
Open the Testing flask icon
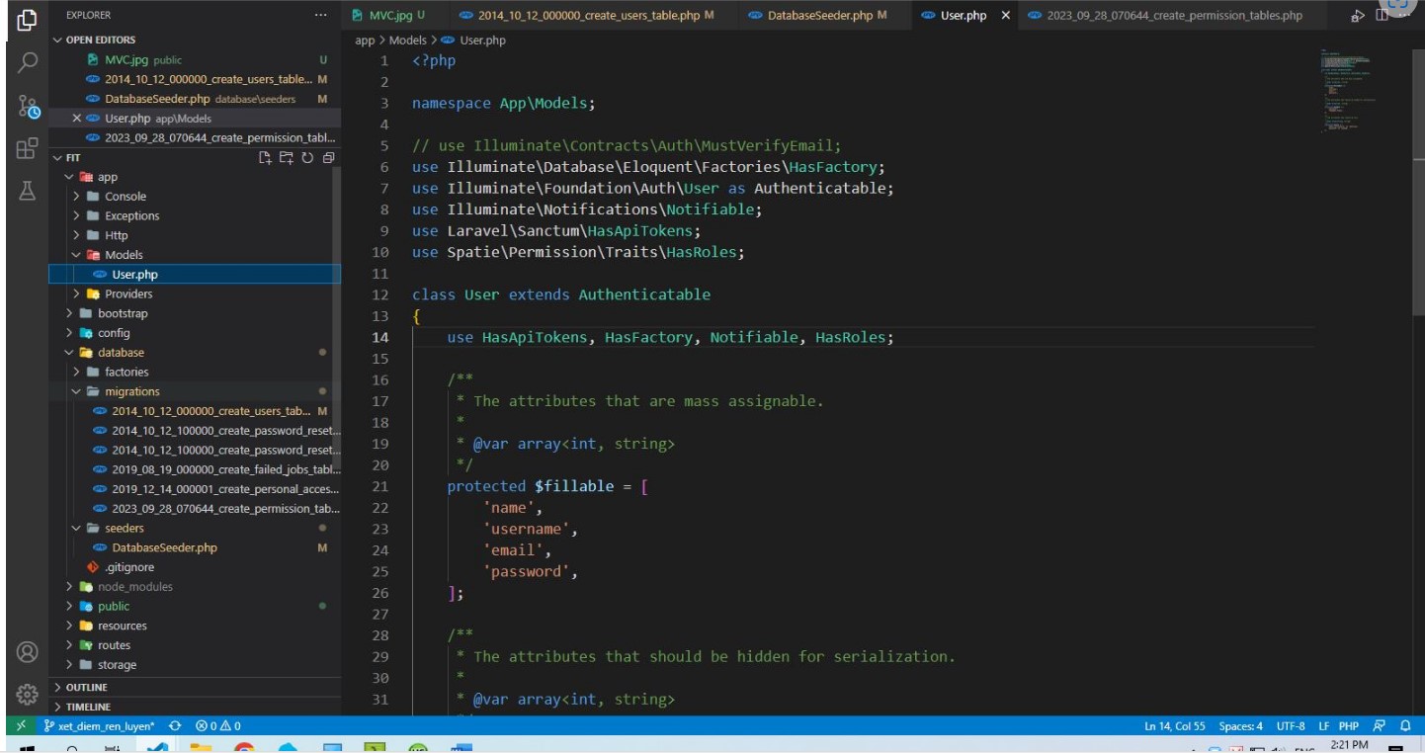[x=28, y=193]
